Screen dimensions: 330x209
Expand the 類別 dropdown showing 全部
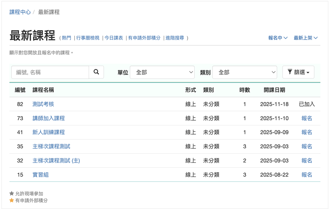click(245, 72)
